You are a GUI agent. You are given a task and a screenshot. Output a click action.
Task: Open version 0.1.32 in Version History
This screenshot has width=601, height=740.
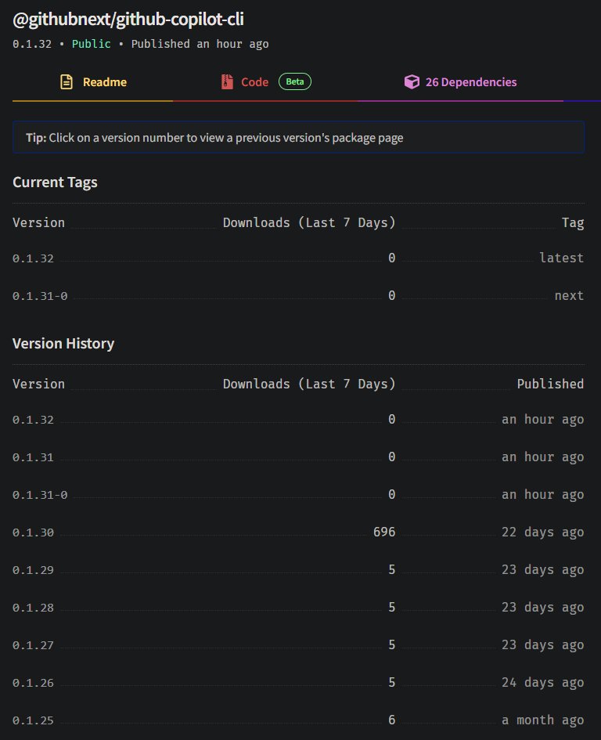pos(33,420)
